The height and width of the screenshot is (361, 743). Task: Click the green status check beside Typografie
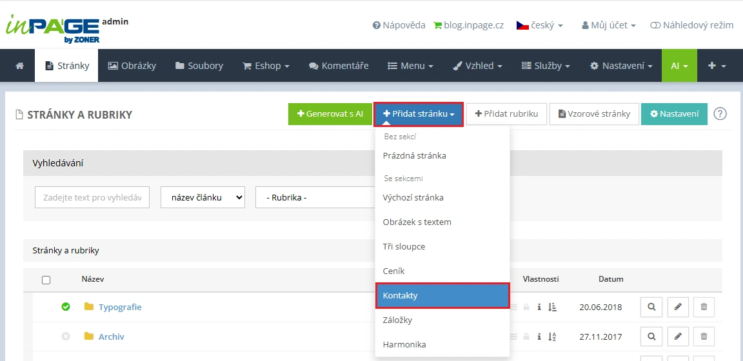(66, 307)
